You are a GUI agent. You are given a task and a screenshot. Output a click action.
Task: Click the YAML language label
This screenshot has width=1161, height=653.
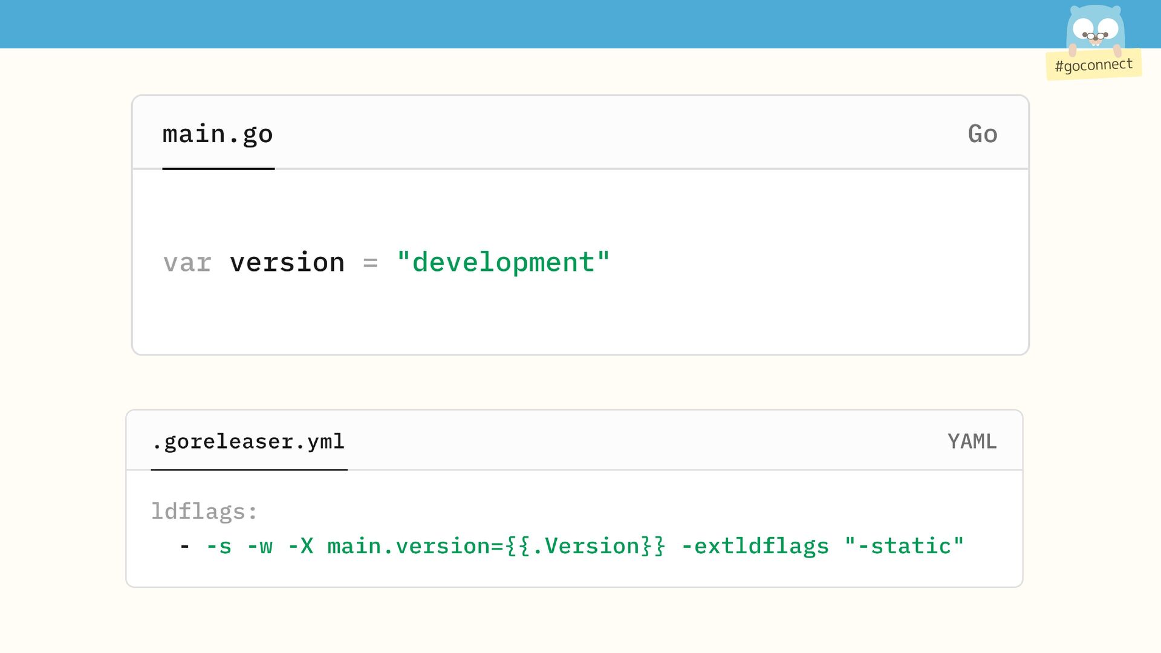(972, 441)
